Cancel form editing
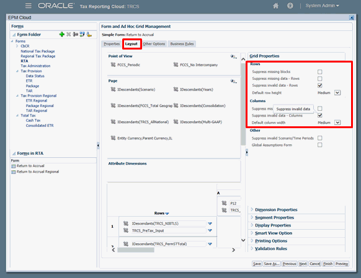 point(314,264)
